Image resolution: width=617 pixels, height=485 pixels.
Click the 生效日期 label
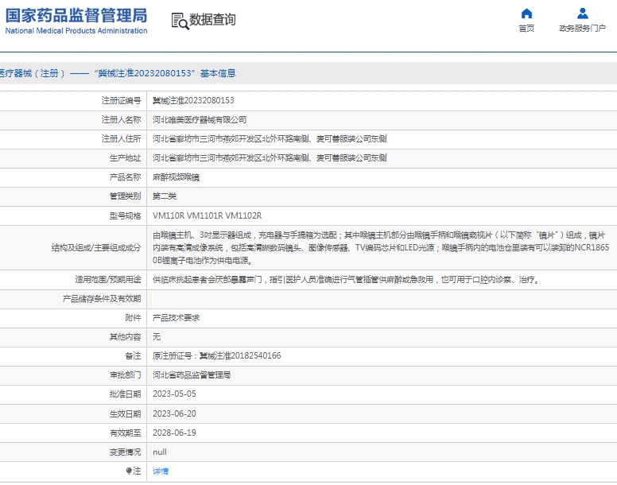point(125,413)
